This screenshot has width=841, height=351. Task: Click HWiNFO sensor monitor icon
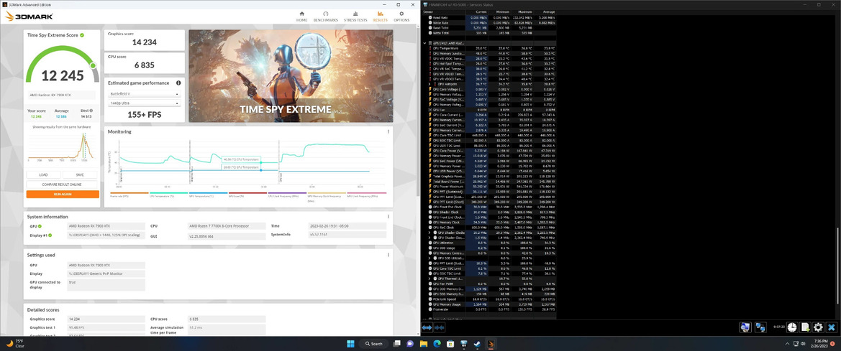pyautogui.click(x=745, y=327)
